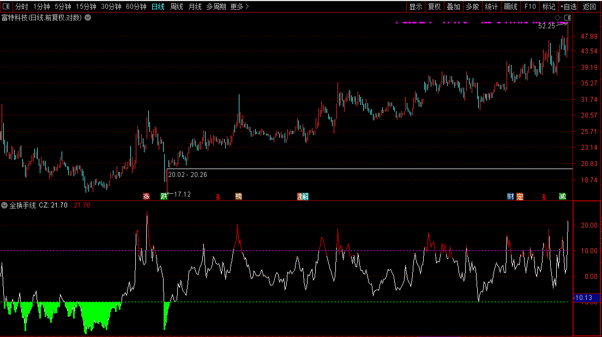Image resolution: width=602 pixels, height=337 pixels.
Task: Click the 35.27 price axis label
Action: [x=589, y=83]
